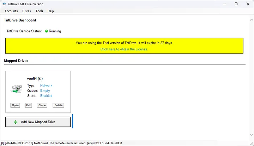This screenshot has height=146, width=254.
Task: Open the Tools menu
Action: 39,11
